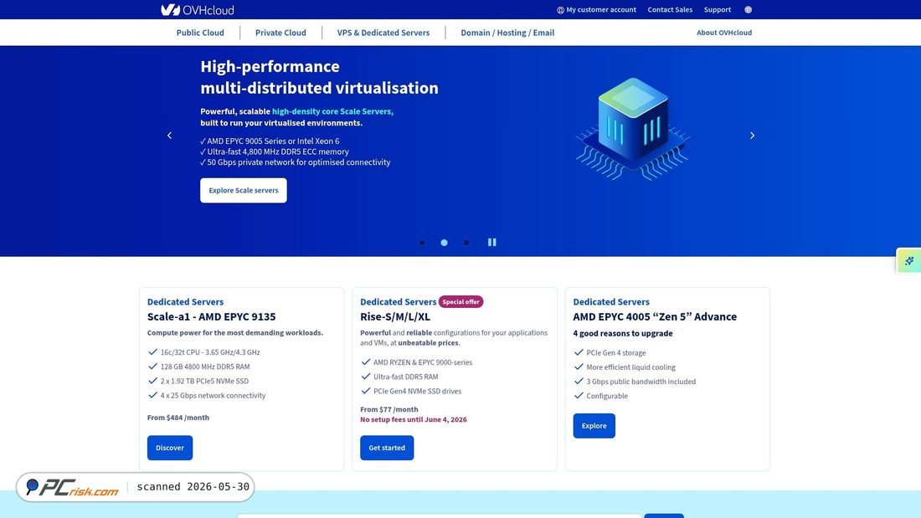Click Explore Scale servers button

243,190
